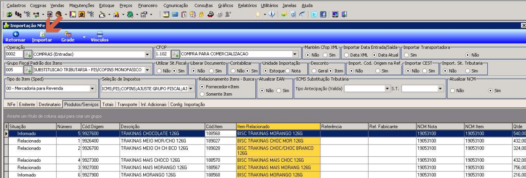This screenshot has height=178, width=526.
Task: Click the Operação code field 0002
Action: point(14,54)
